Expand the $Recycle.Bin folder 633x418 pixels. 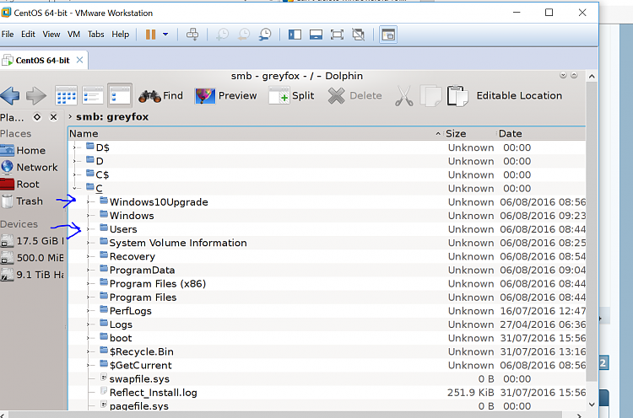(88, 352)
